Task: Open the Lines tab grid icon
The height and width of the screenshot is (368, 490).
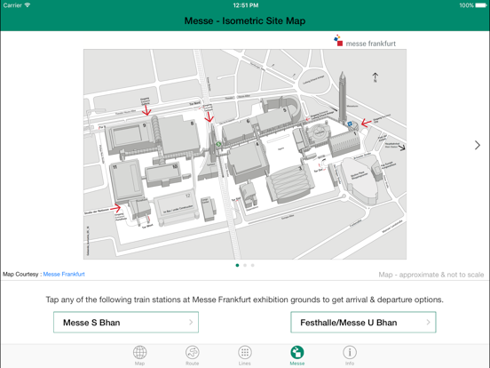Action: click(x=245, y=352)
